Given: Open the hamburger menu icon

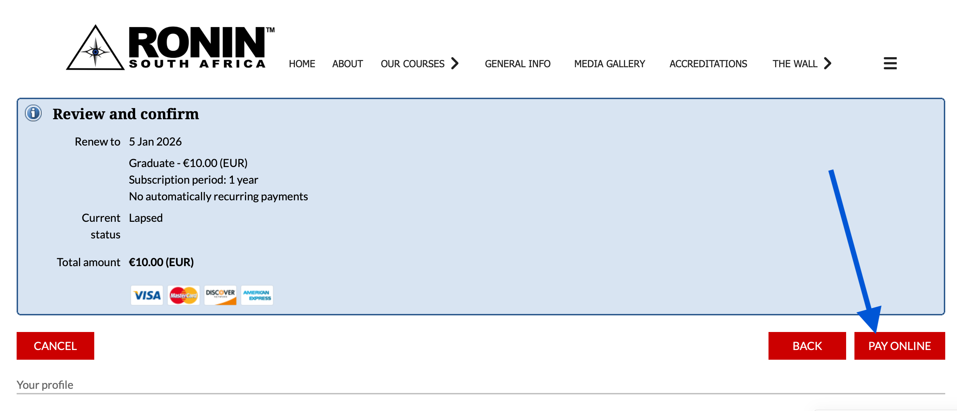Looking at the screenshot, I should pos(890,63).
